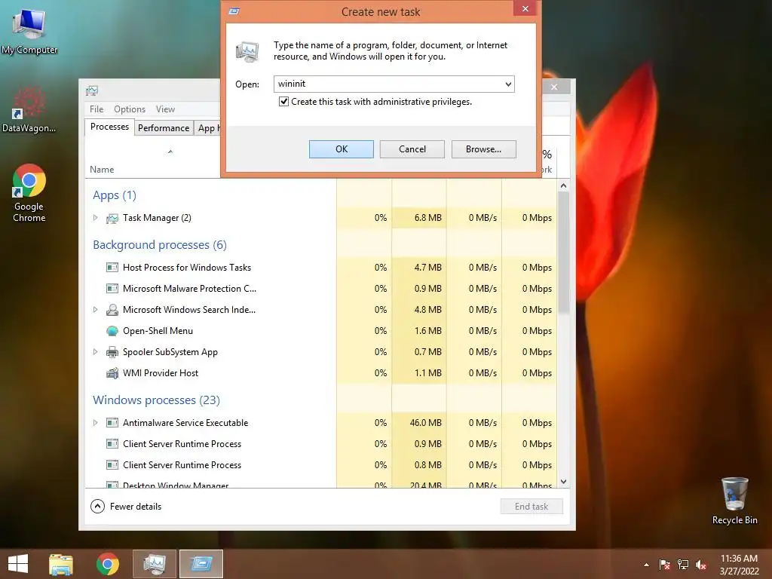Click the Spooler SubSystem App printer icon

pos(112,352)
